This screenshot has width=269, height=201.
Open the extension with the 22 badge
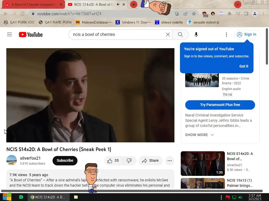coord(205,14)
